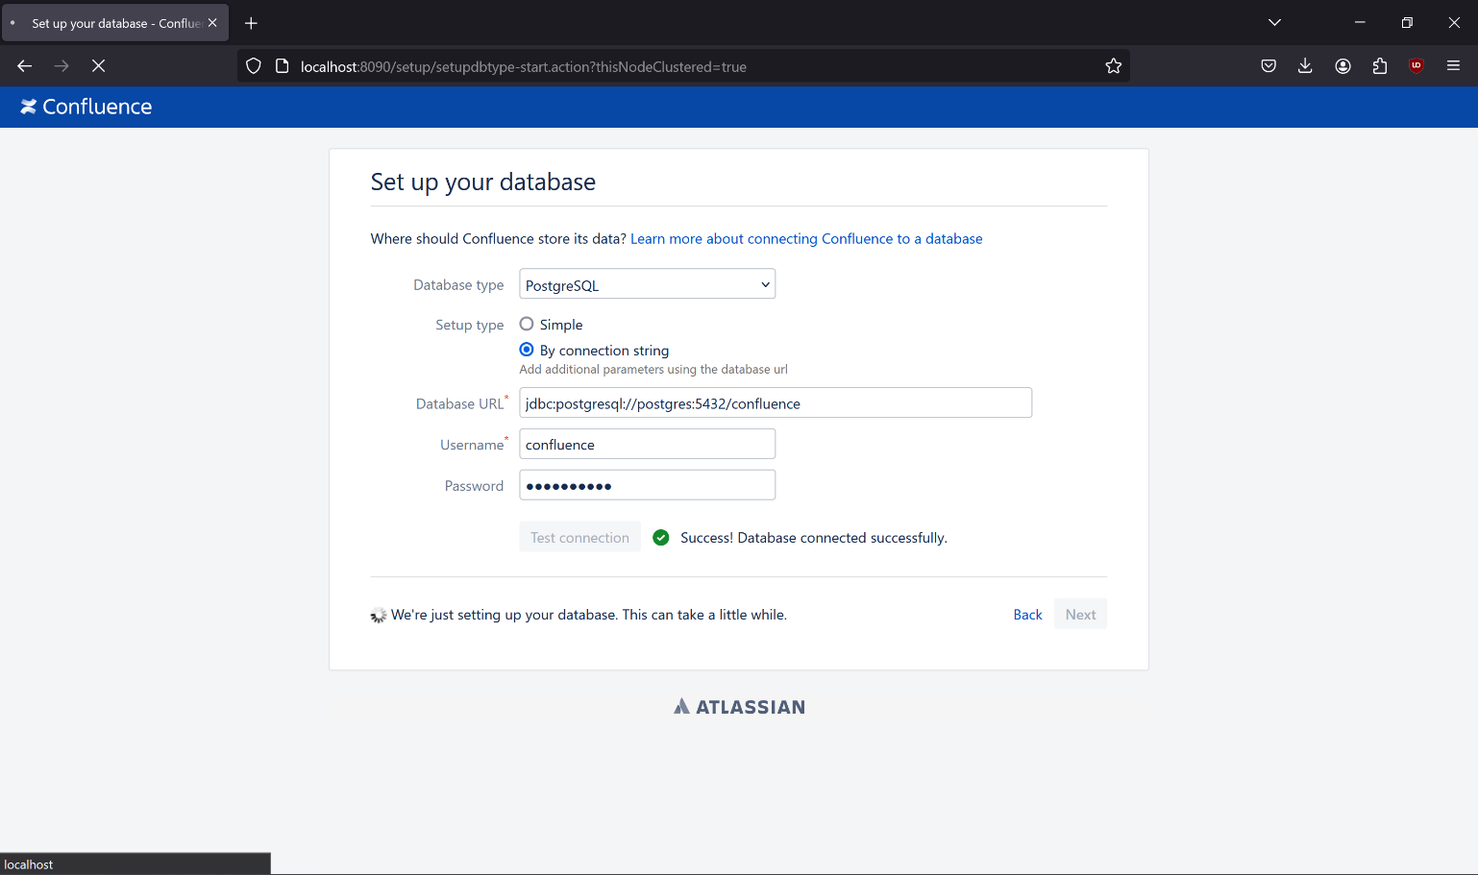Open a new browser tab
The image size is (1478, 875).
pos(252,23)
